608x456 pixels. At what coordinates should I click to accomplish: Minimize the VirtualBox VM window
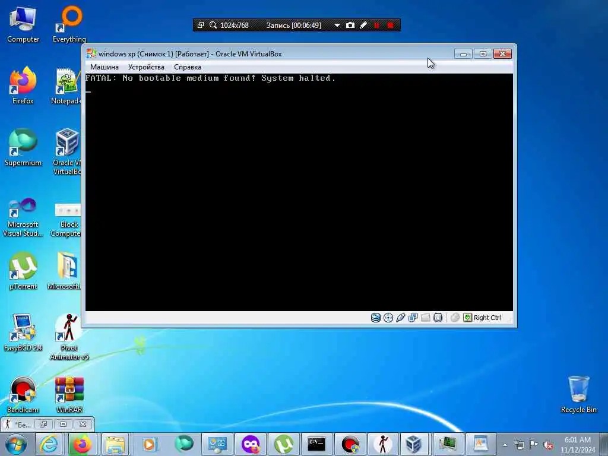[x=463, y=54]
